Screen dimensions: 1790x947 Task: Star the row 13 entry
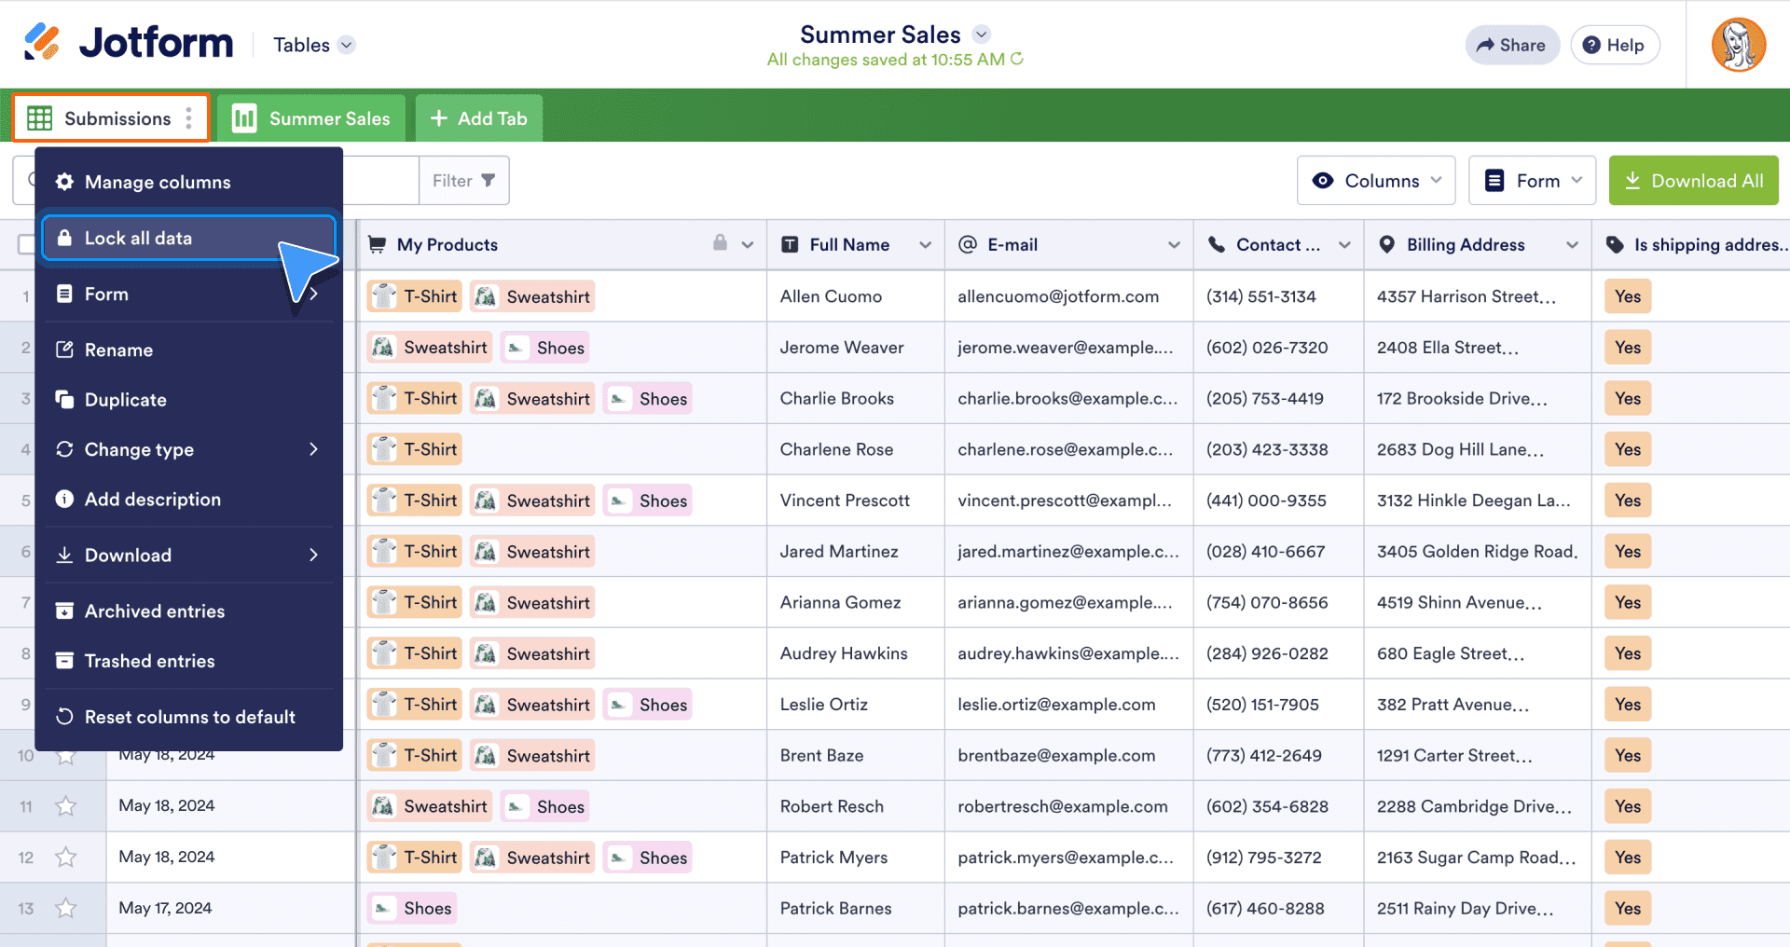[x=65, y=908]
